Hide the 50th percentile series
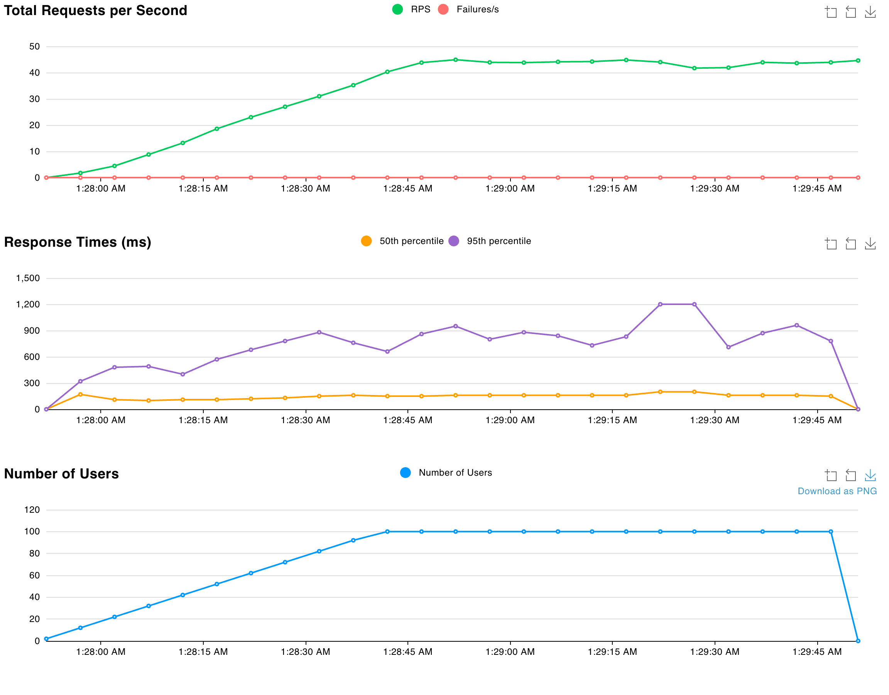 coord(411,241)
